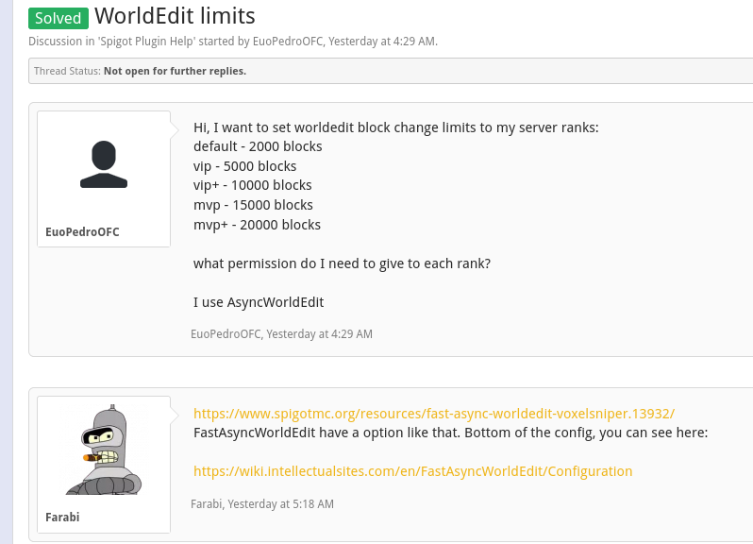Click Farabi name in reply footer
Viewport: 753px width, 544px height.
coord(207,504)
